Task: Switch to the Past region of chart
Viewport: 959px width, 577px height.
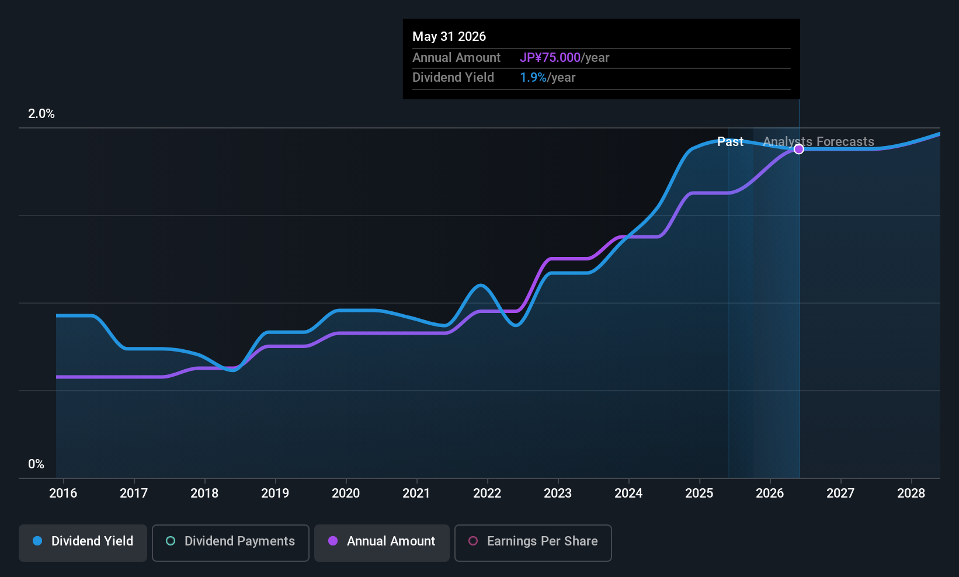Action: pyautogui.click(x=730, y=141)
